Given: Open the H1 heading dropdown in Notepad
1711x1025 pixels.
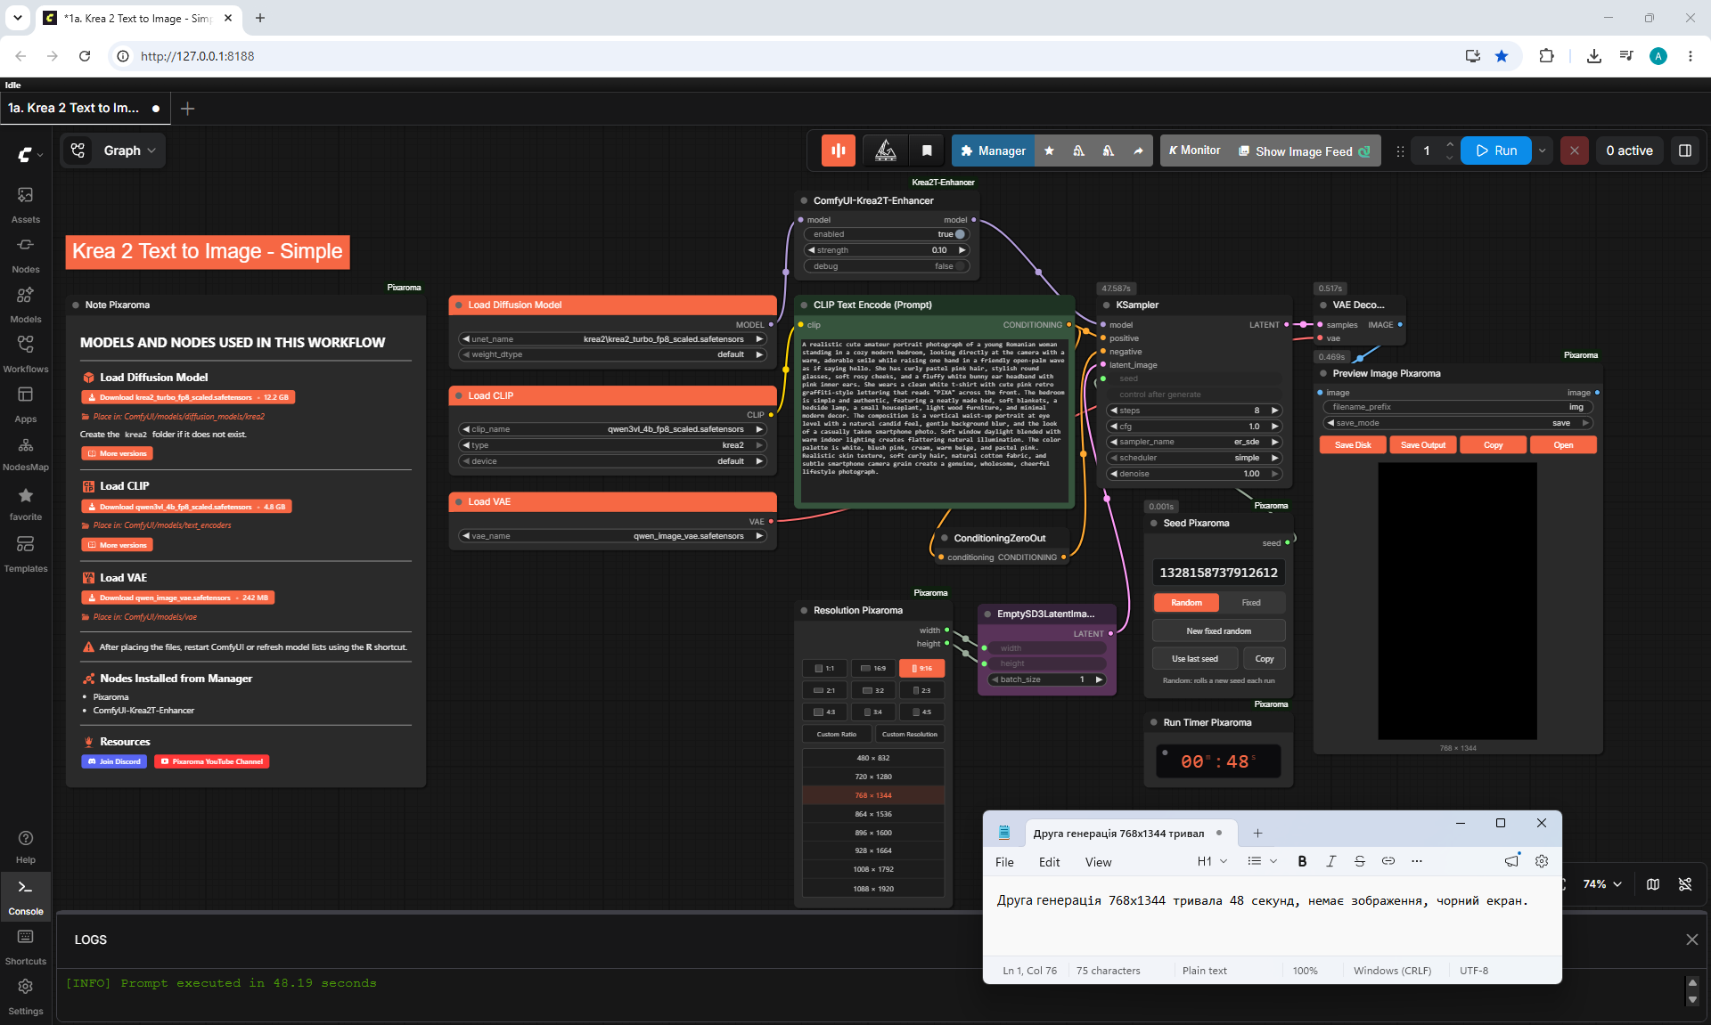Looking at the screenshot, I should point(1212,861).
